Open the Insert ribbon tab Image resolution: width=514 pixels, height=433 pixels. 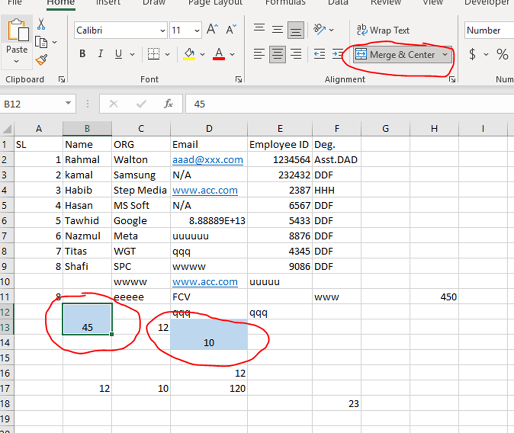tap(108, 3)
